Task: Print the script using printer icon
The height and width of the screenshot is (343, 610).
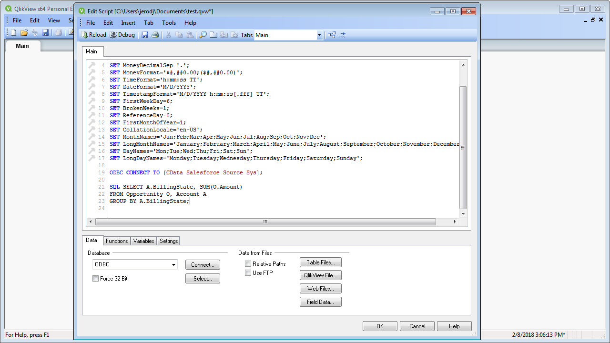Action: [155, 35]
